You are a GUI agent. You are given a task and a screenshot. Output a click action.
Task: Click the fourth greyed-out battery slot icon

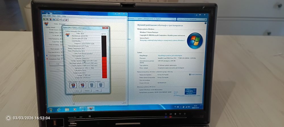pyautogui.click(x=101, y=85)
